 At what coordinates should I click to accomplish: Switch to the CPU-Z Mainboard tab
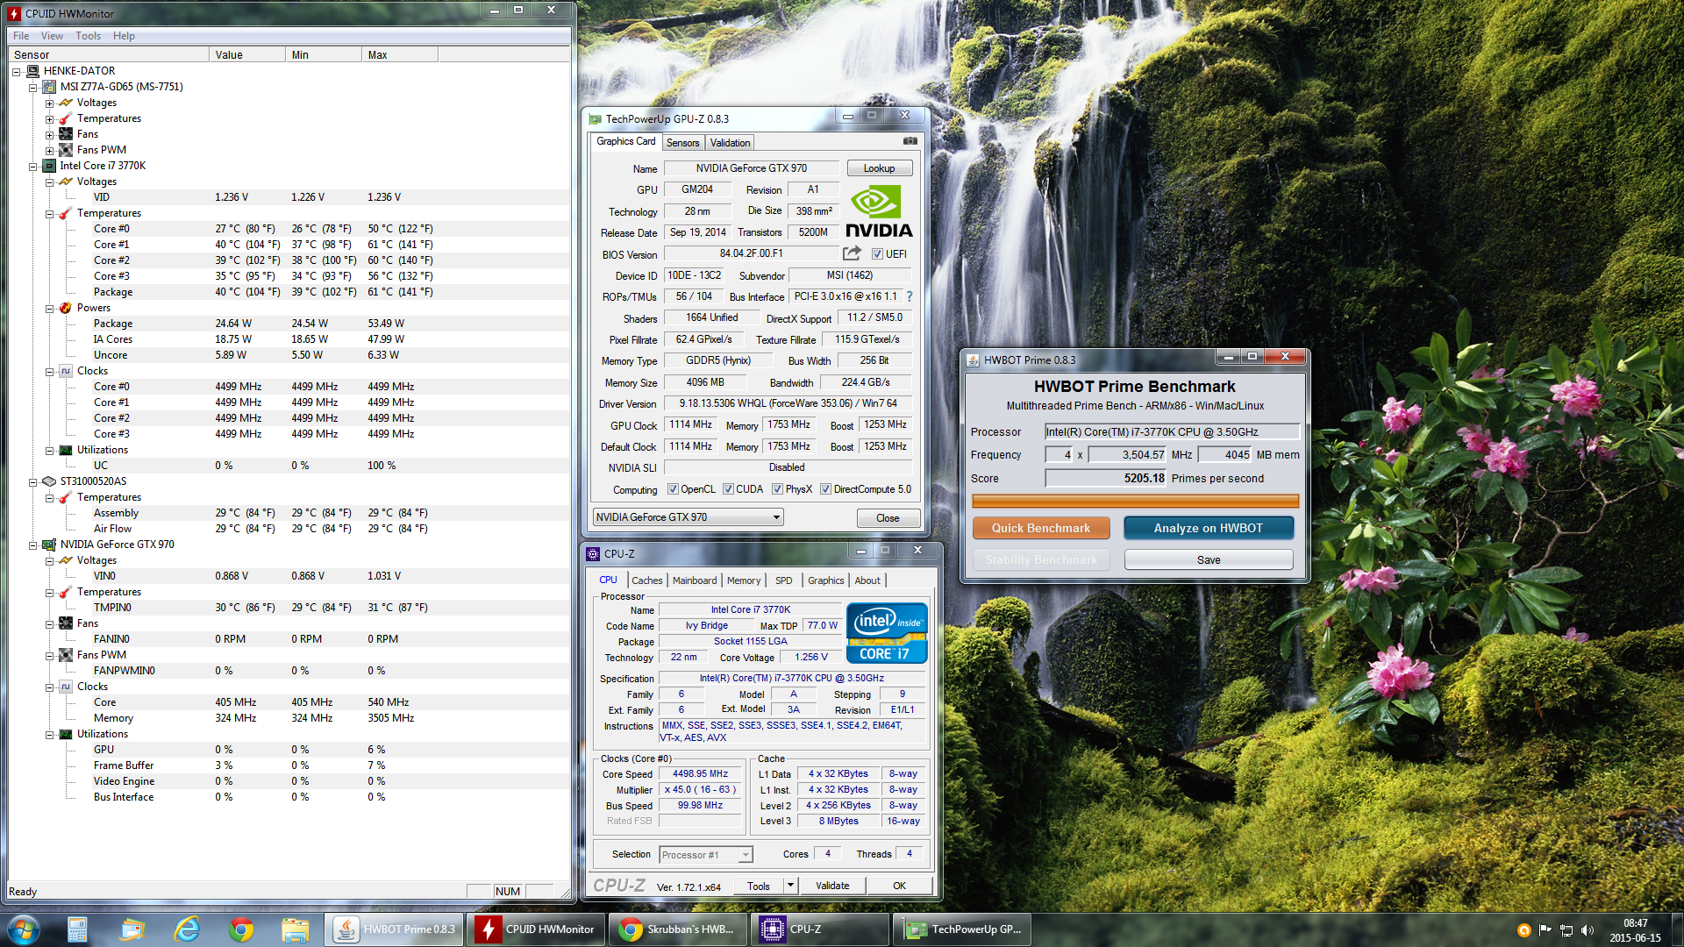click(x=695, y=580)
